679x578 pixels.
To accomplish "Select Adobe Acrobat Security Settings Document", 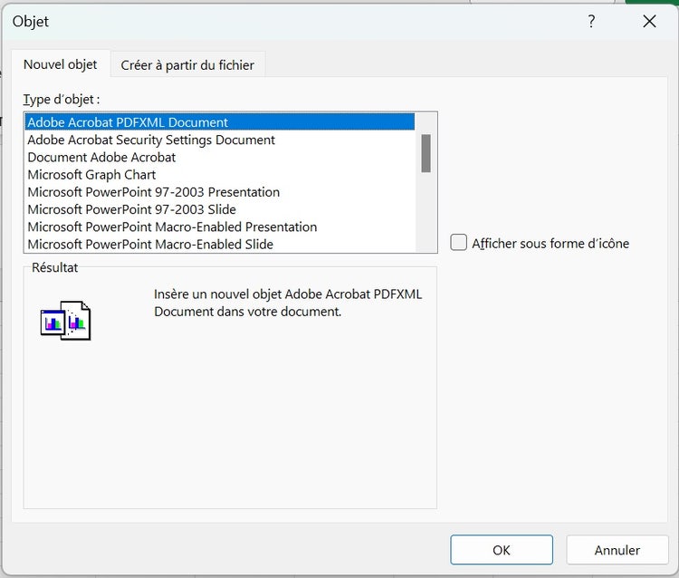I will click(x=220, y=140).
